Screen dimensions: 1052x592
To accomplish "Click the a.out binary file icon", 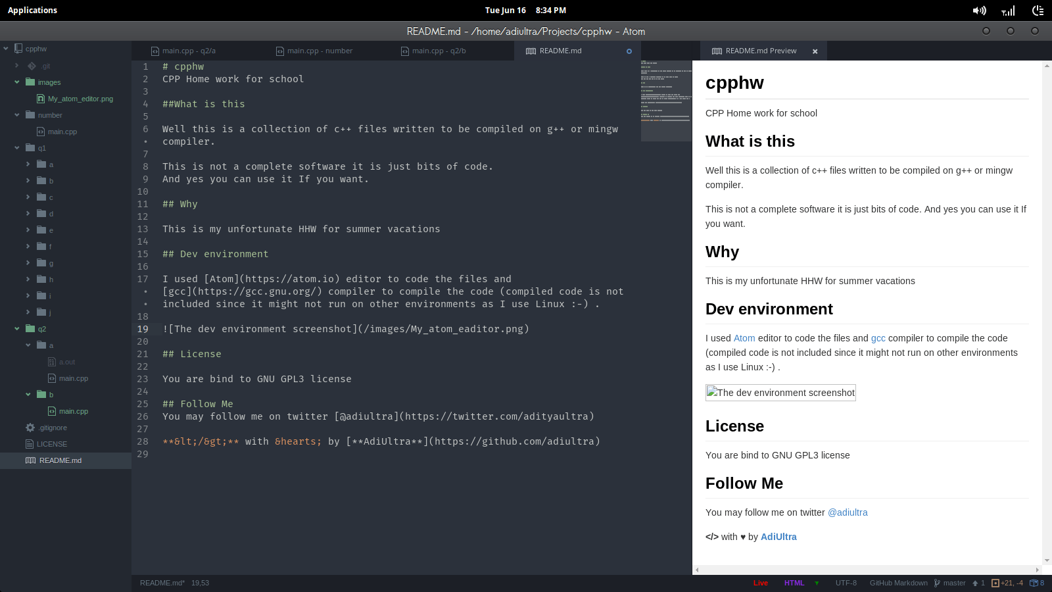I will click(52, 362).
